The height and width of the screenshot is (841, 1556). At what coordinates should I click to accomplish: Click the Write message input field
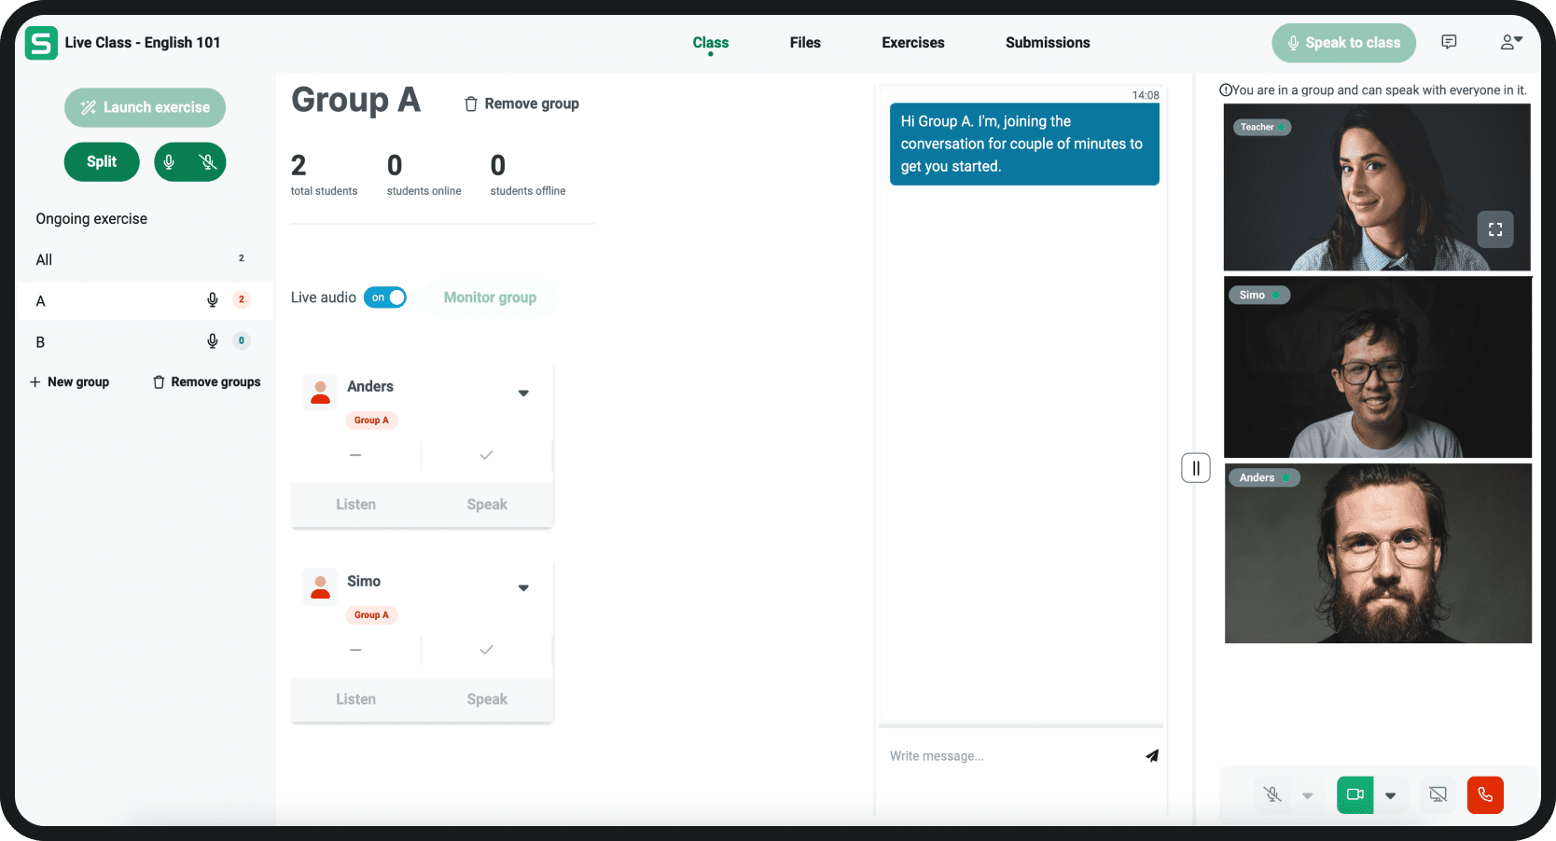tap(1007, 756)
